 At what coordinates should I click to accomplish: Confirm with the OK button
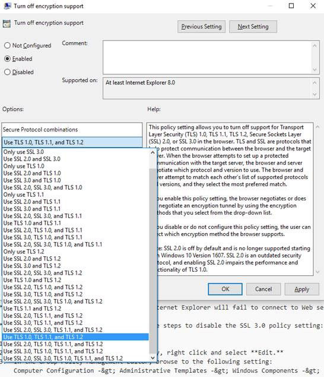pyautogui.click(x=225, y=289)
